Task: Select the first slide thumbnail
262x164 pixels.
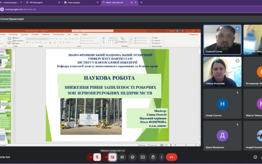Action: click(6, 58)
